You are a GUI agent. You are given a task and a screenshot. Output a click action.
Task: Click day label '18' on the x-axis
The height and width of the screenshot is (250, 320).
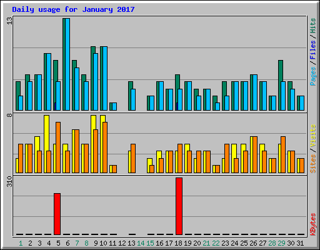(178, 243)
